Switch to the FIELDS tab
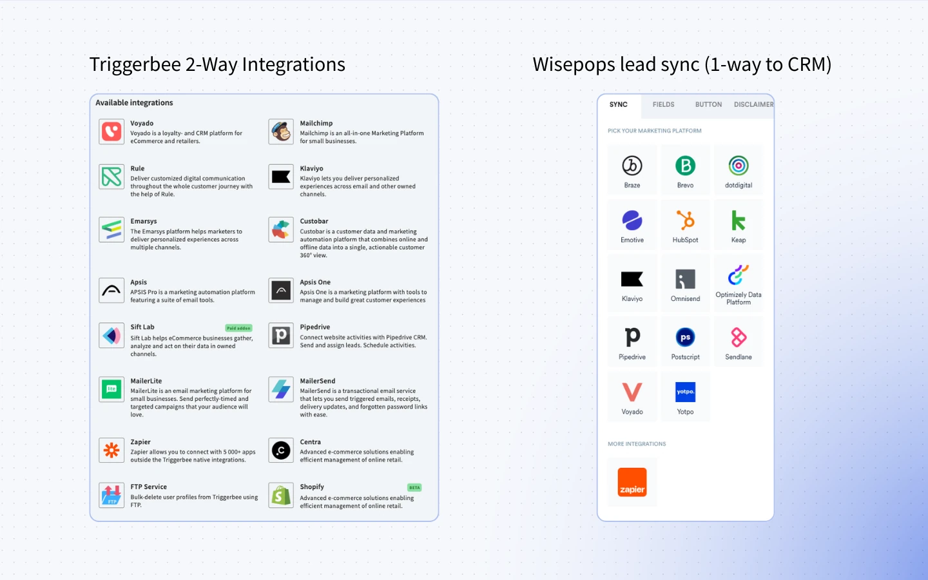 point(663,104)
